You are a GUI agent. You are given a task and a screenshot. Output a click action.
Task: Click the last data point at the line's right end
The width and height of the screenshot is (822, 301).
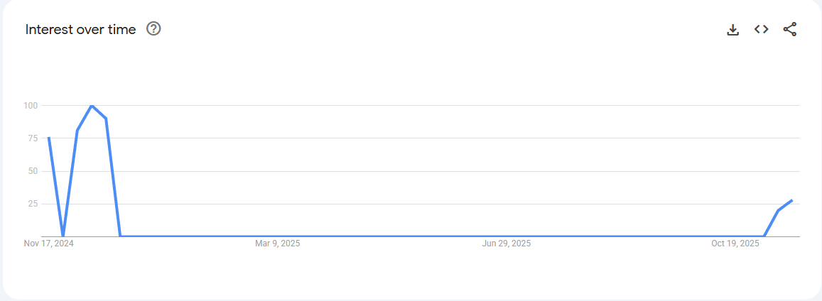[791, 200]
